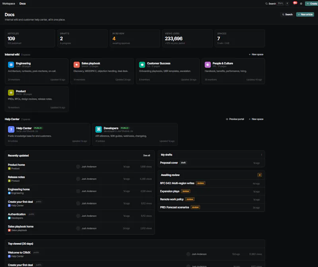The image size is (318, 267).
Task: Click Josh Anderson avatar in Product home row
Action: pyautogui.click(x=78, y=166)
